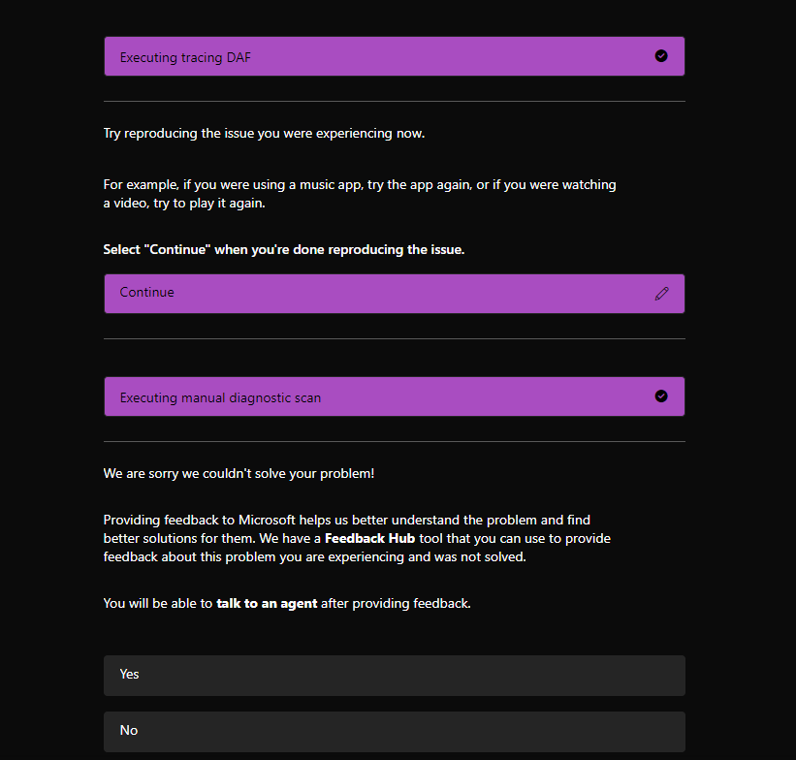Click the "You will be able to" text
Screen dimensions: 796x760
[158, 604]
